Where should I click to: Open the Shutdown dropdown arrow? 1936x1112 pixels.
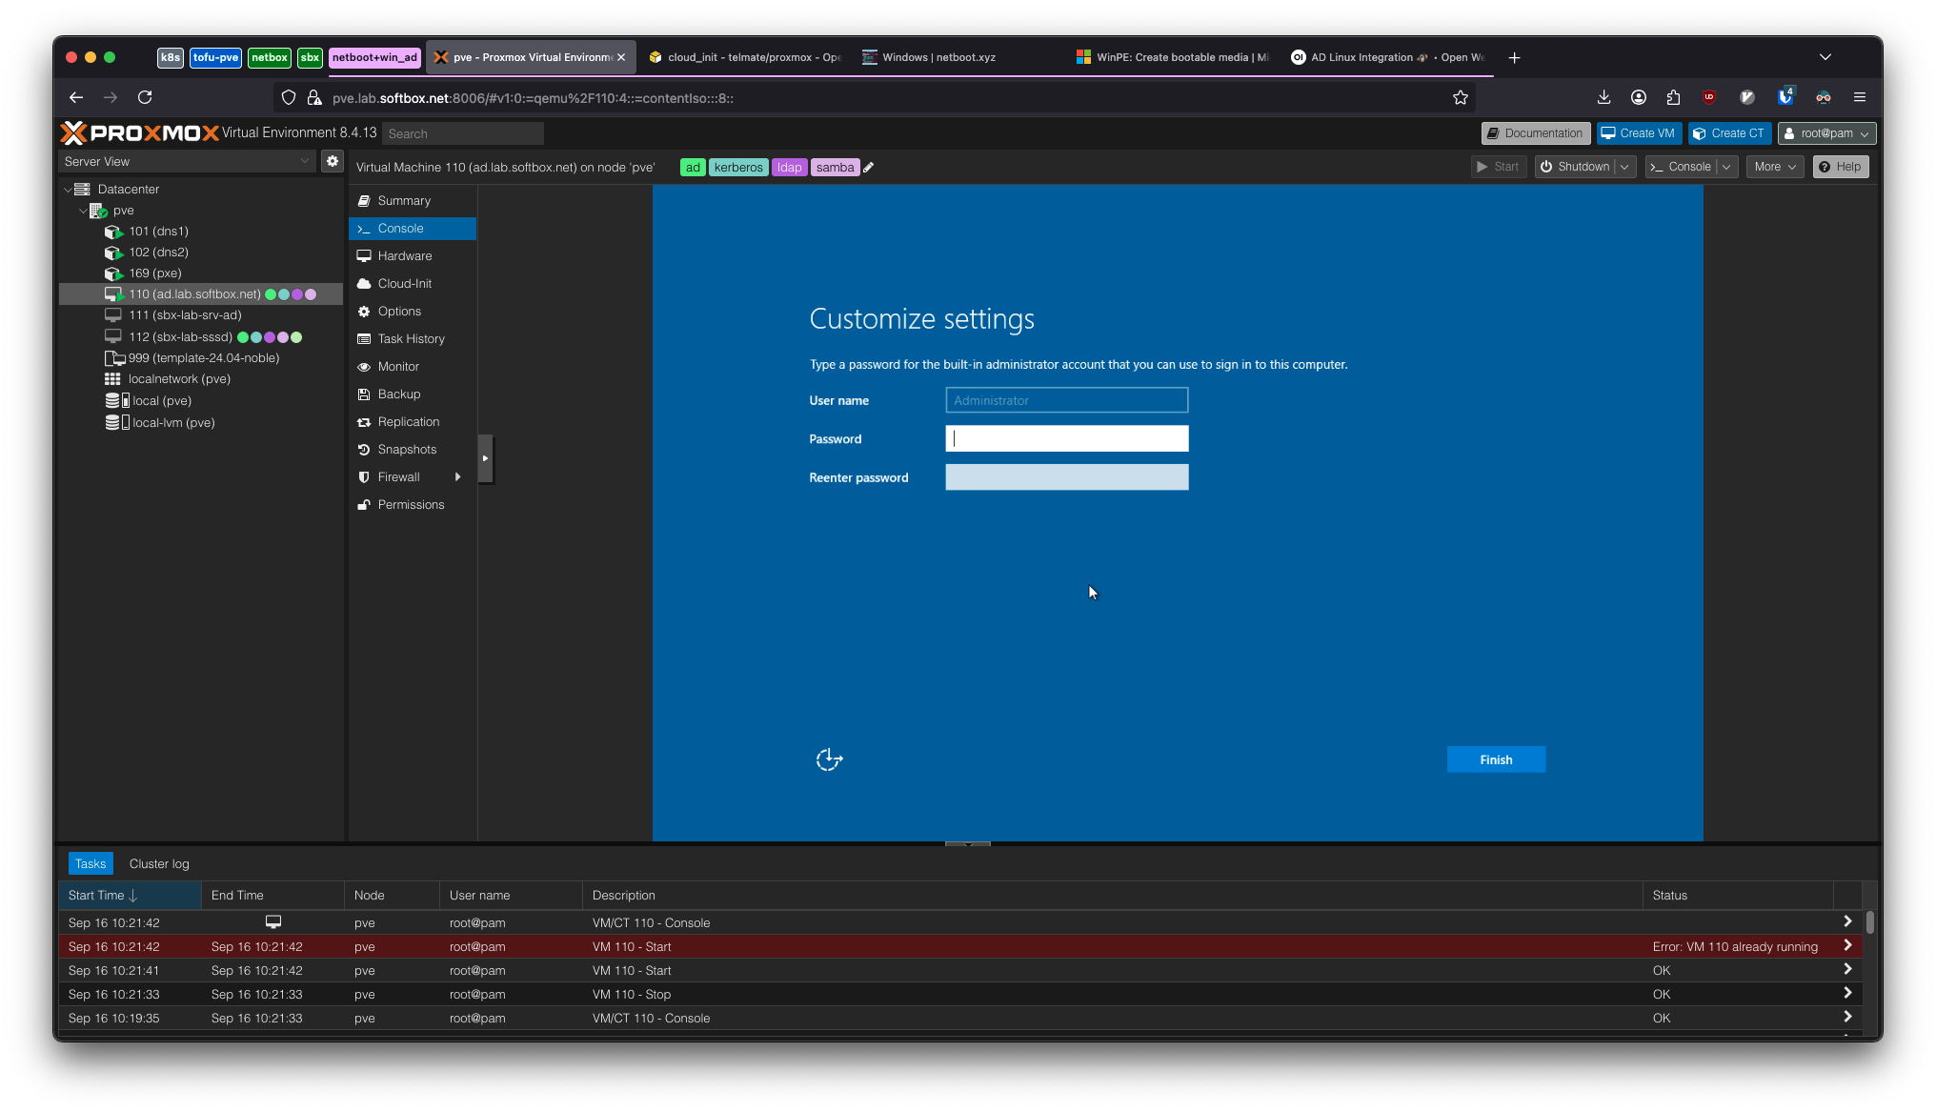[1623, 166]
